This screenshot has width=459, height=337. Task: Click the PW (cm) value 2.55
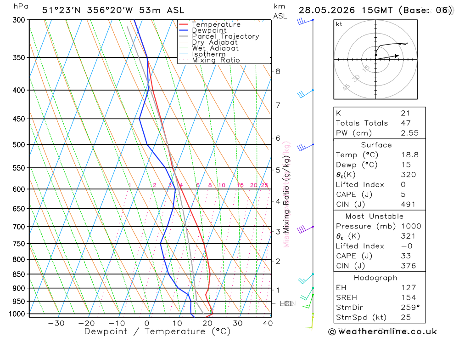[x=410, y=133]
